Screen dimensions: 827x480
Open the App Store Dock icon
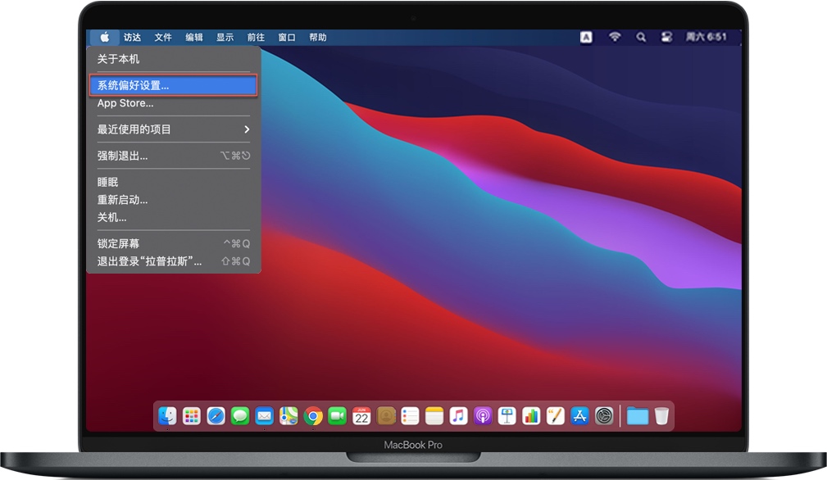click(x=579, y=416)
